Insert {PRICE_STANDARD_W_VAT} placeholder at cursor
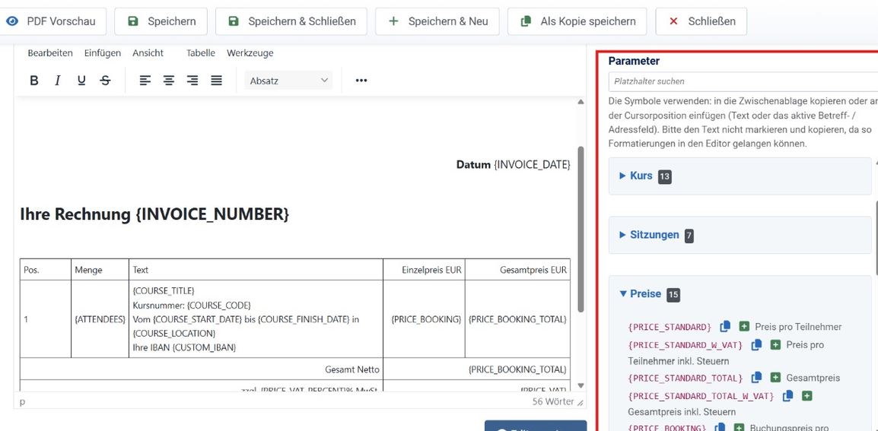Image resolution: width=878 pixels, height=431 pixels. coord(775,345)
